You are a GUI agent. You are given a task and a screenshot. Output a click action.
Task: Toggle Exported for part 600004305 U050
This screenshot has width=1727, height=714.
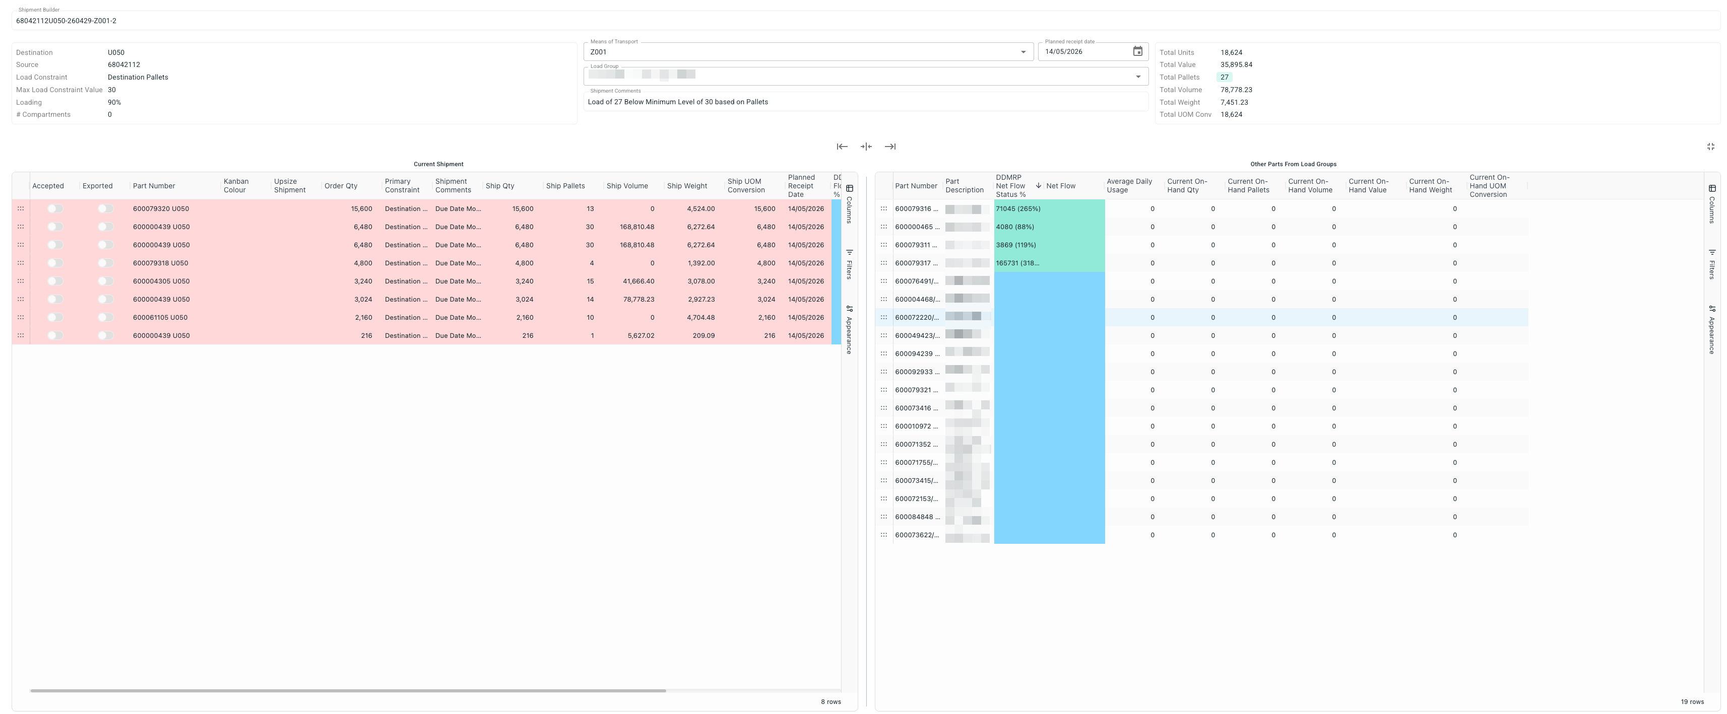click(105, 281)
